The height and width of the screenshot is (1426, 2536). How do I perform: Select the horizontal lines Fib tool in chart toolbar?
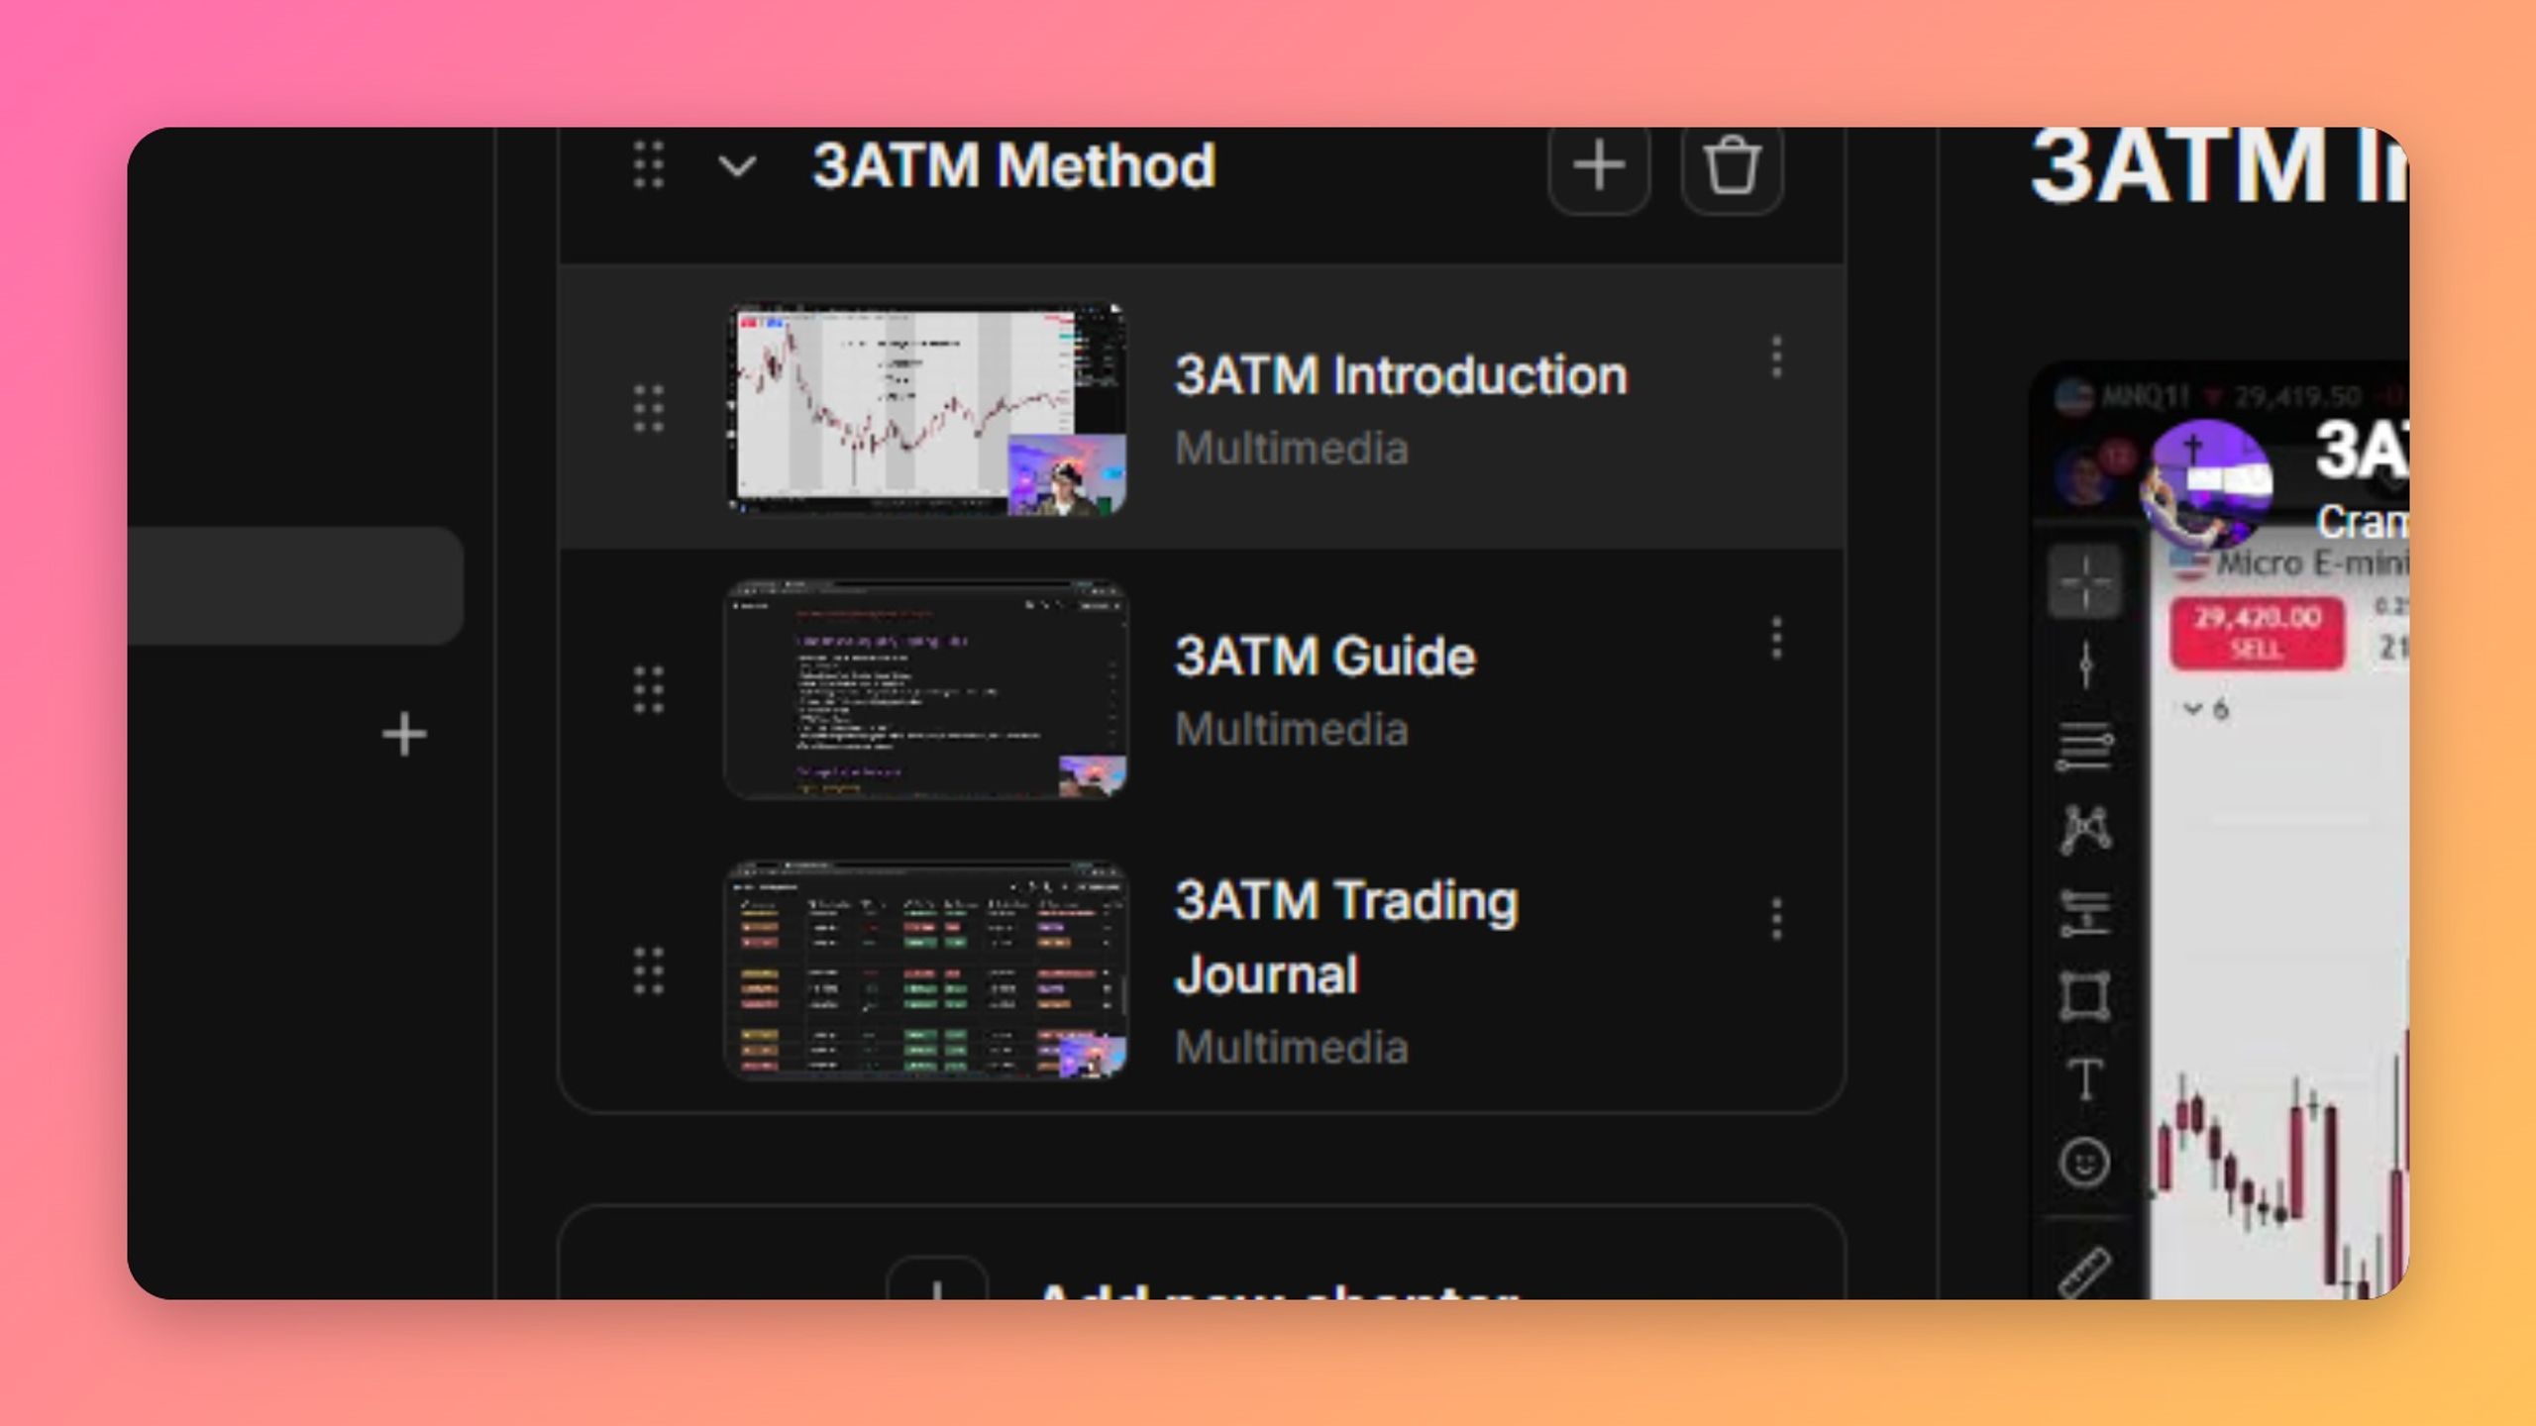tap(2085, 747)
